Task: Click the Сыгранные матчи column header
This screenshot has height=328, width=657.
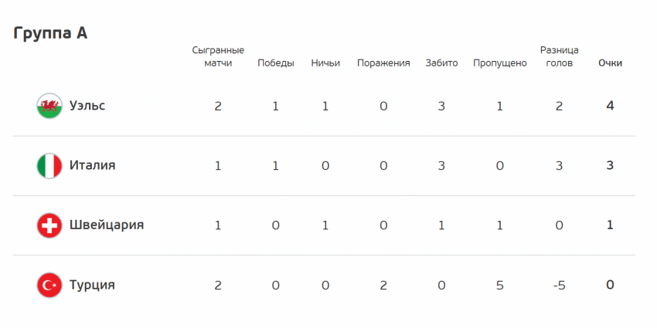Action: (x=218, y=57)
